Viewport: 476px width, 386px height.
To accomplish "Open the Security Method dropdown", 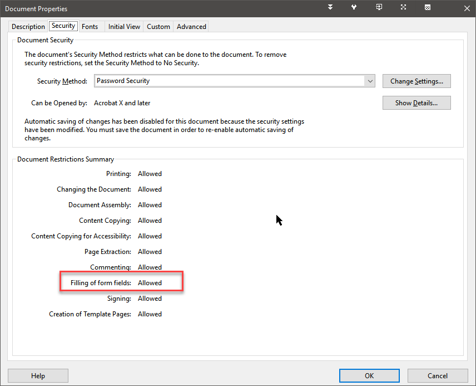I will pyautogui.click(x=234, y=81).
